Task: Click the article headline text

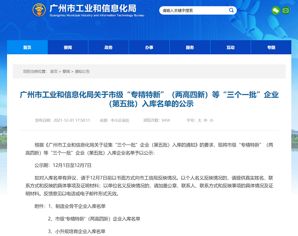Action: [149, 99]
